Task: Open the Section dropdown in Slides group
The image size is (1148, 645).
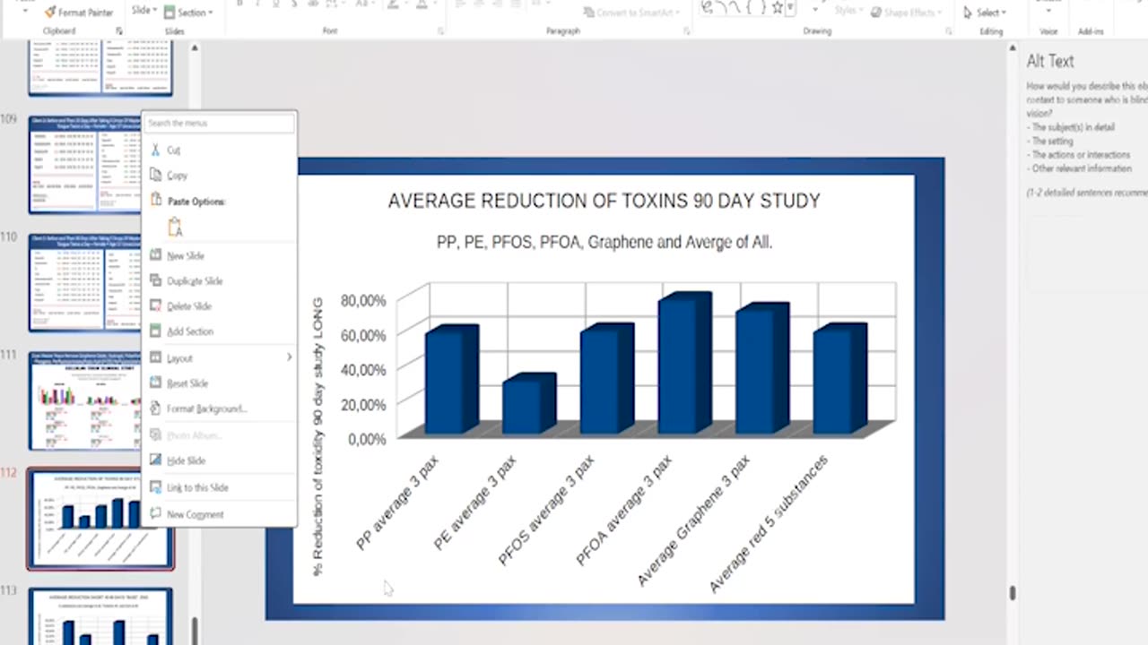Action: [189, 13]
